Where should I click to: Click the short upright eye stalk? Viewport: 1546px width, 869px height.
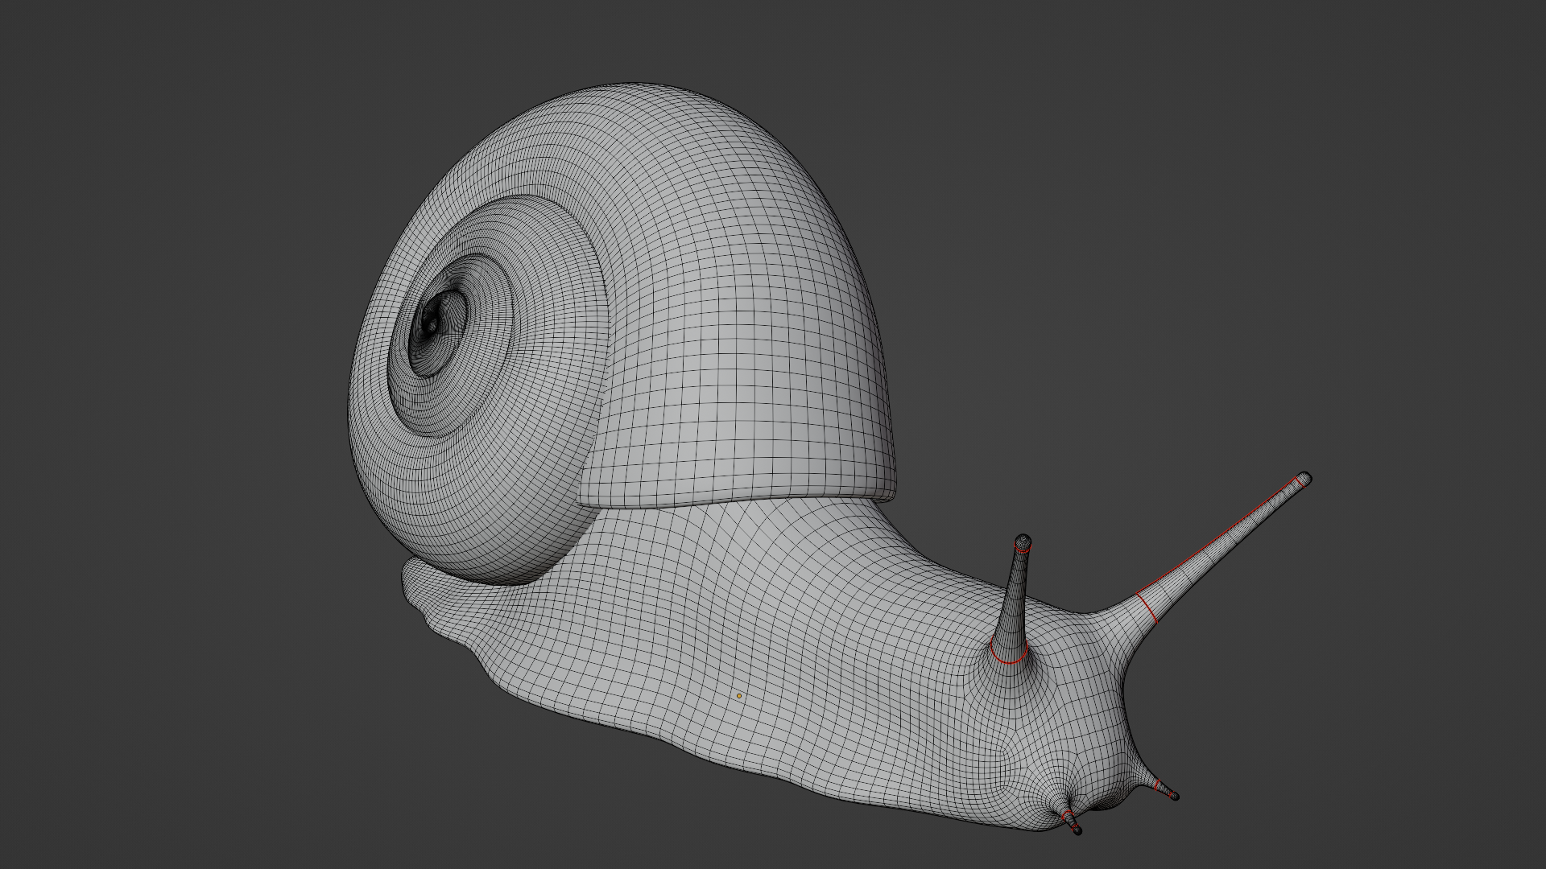[x=1015, y=601]
